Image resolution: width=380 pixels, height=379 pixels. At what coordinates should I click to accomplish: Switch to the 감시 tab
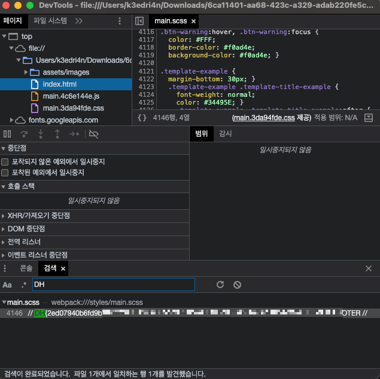(226, 134)
